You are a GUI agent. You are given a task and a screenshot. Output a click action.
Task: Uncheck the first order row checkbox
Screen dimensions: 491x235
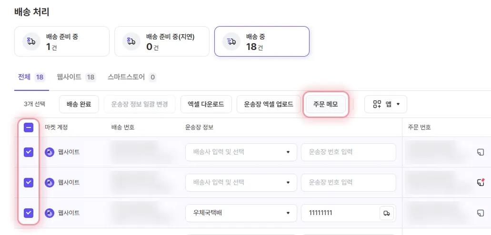click(29, 152)
